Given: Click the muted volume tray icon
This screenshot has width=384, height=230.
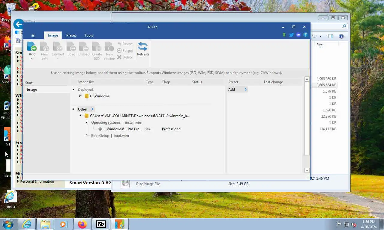Looking at the screenshot, I should 354,224.
